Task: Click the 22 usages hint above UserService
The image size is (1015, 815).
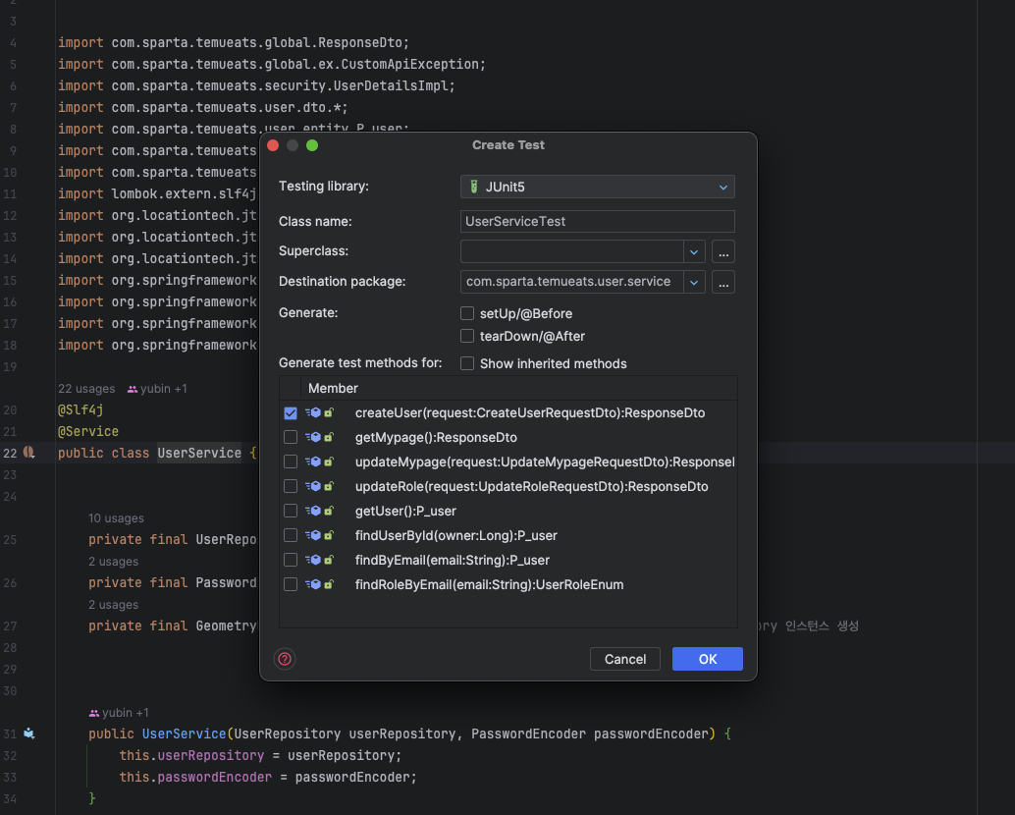Action: [86, 389]
